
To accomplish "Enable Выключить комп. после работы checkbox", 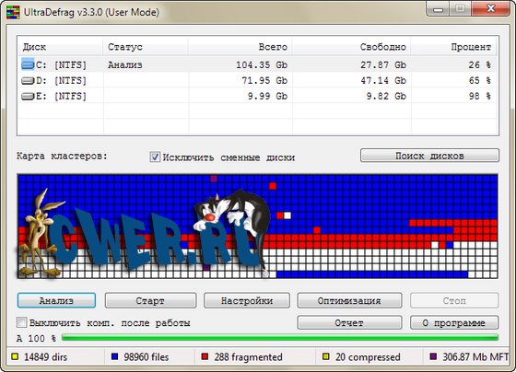I will pyautogui.click(x=22, y=322).
